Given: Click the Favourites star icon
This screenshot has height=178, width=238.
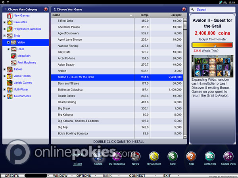Looking at the screenshot, I should 10,22.
